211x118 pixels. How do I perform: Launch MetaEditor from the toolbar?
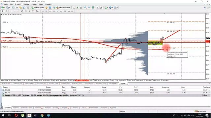[46, 8]
